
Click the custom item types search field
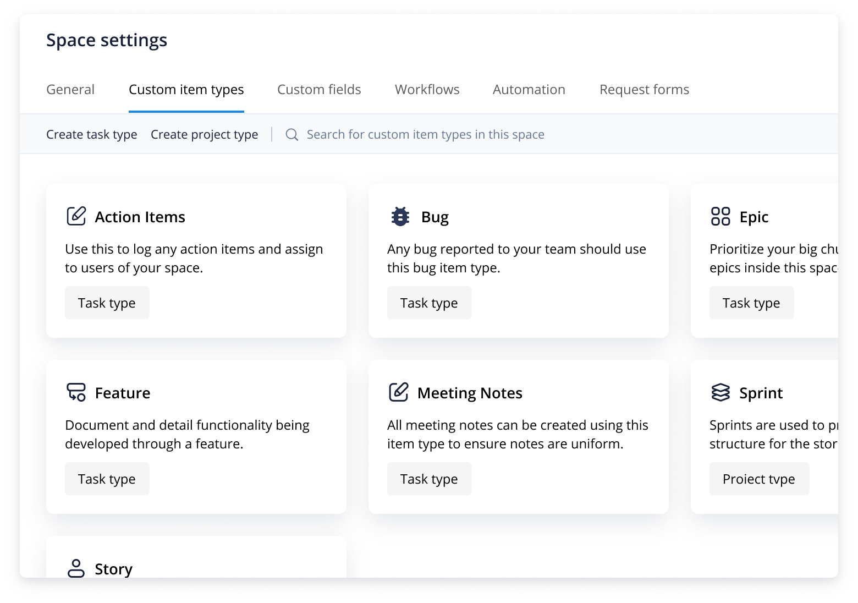click(426, 134)
